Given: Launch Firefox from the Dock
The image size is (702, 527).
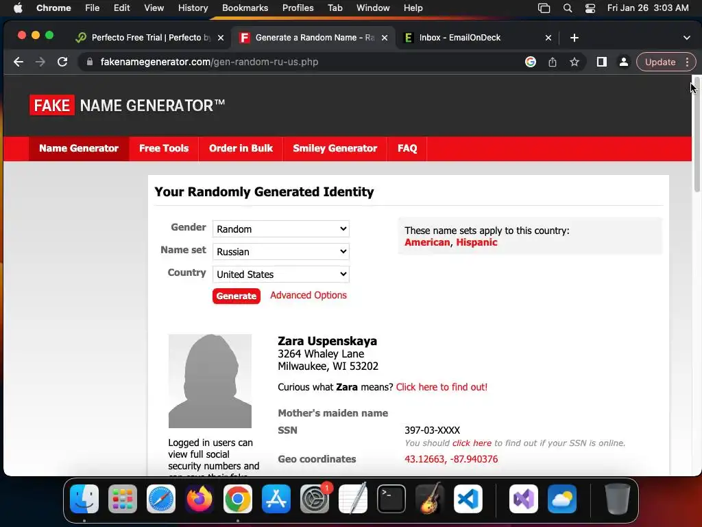Looking at the screenshot, I should 199,499.
